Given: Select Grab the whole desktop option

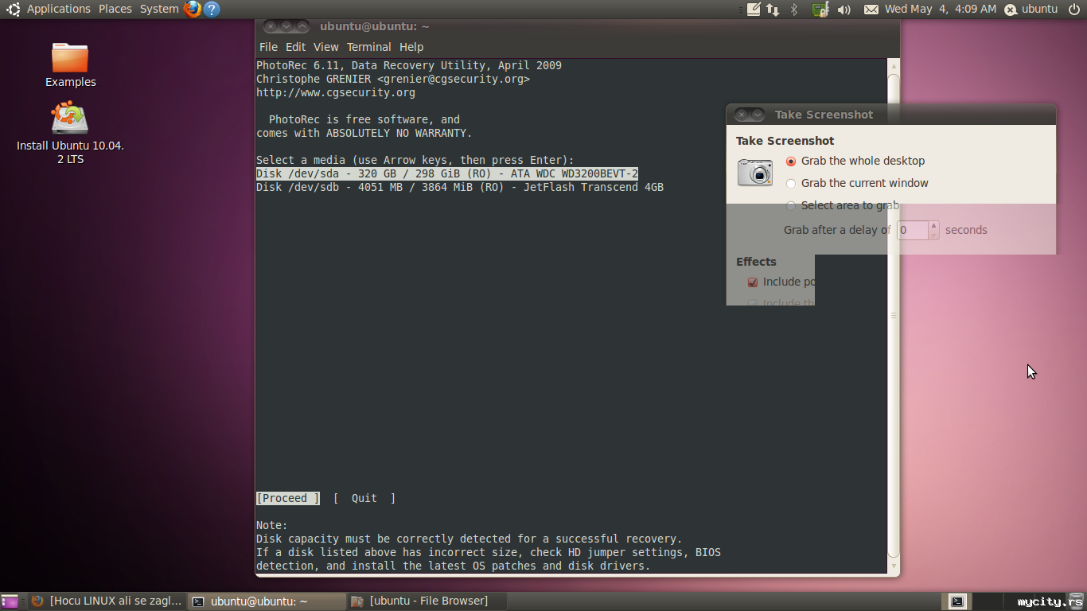Looking at the screenshot, I should click(791, 162).
